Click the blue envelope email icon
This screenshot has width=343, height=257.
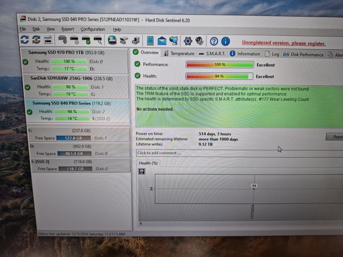click(162, 41)
